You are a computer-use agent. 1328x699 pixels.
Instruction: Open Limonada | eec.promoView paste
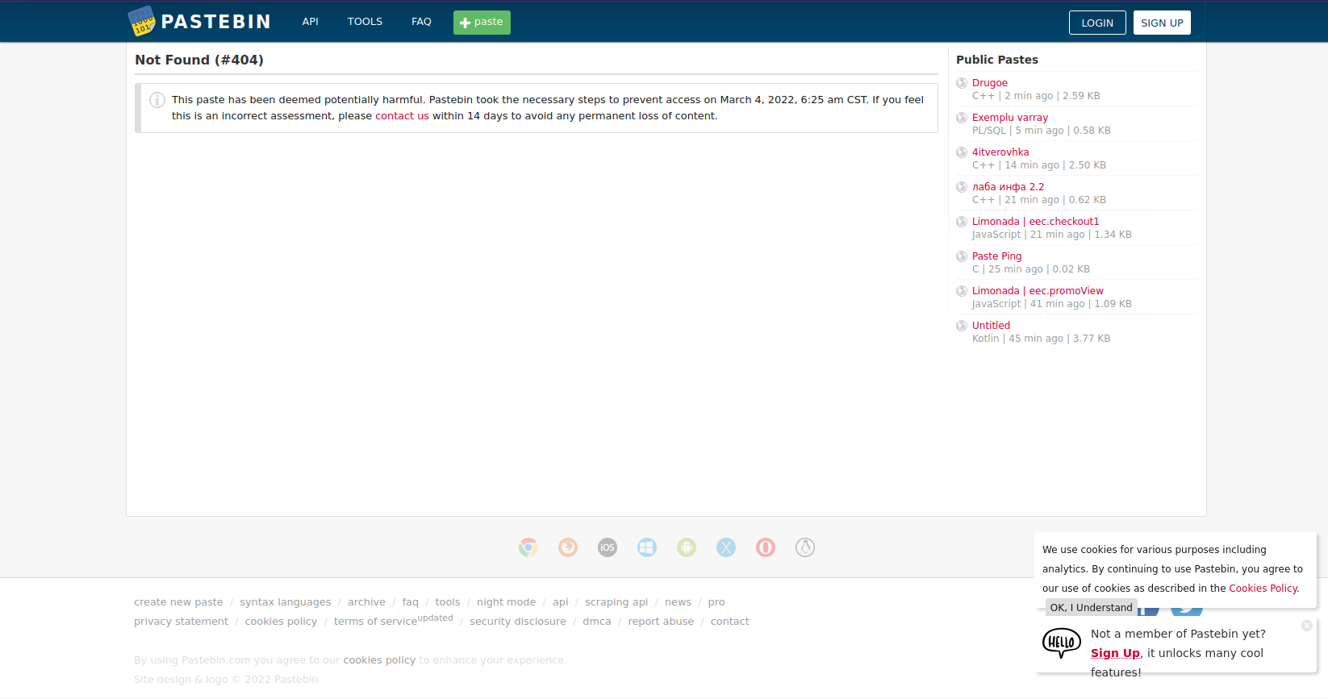[x=1038, y=291]
